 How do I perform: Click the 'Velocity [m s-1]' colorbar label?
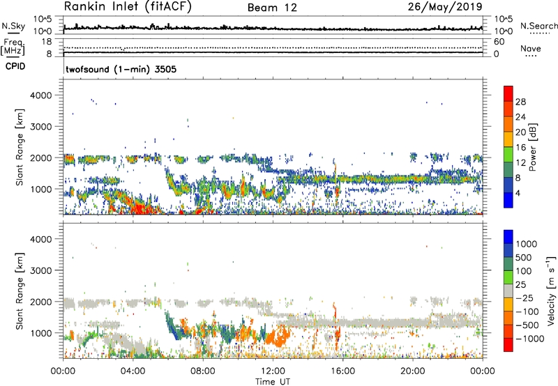(551, 291)
